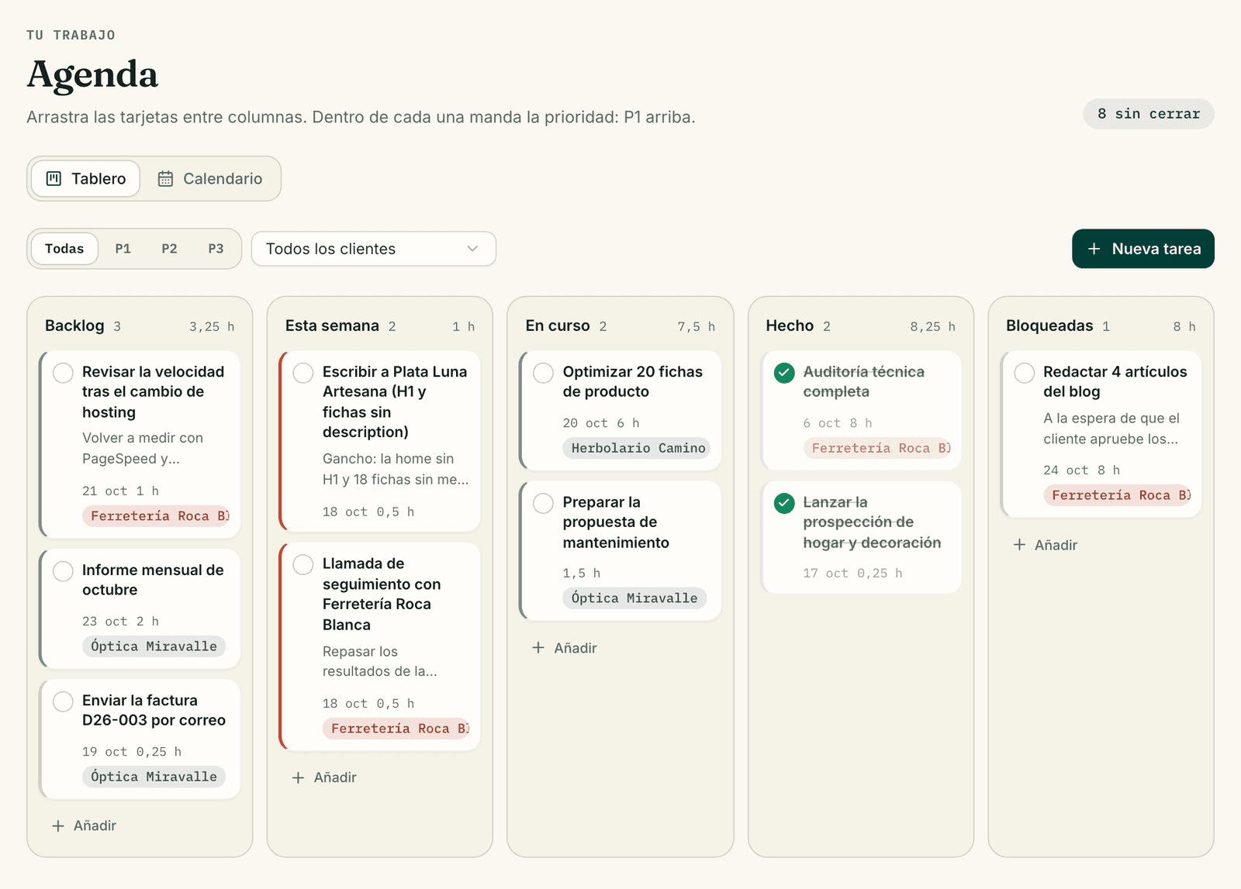The image size is (1241, 889).
Task: Mark 'Llamada de seguimiento' task complete
Action: pyautogui.click(x=303, y=564)
